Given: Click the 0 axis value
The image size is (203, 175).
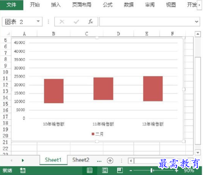Looking at the screenshot, I should [24, 118].
